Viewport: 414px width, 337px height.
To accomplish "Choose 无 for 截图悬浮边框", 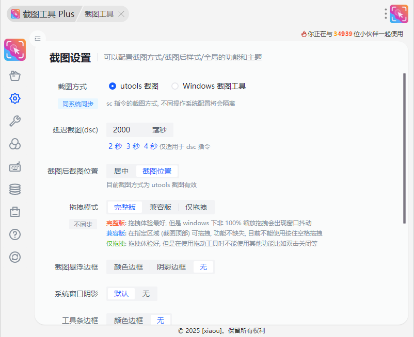I will (203, 267).
